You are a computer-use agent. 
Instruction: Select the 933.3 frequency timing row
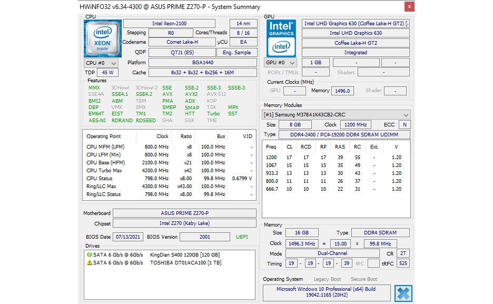point(336,173)
